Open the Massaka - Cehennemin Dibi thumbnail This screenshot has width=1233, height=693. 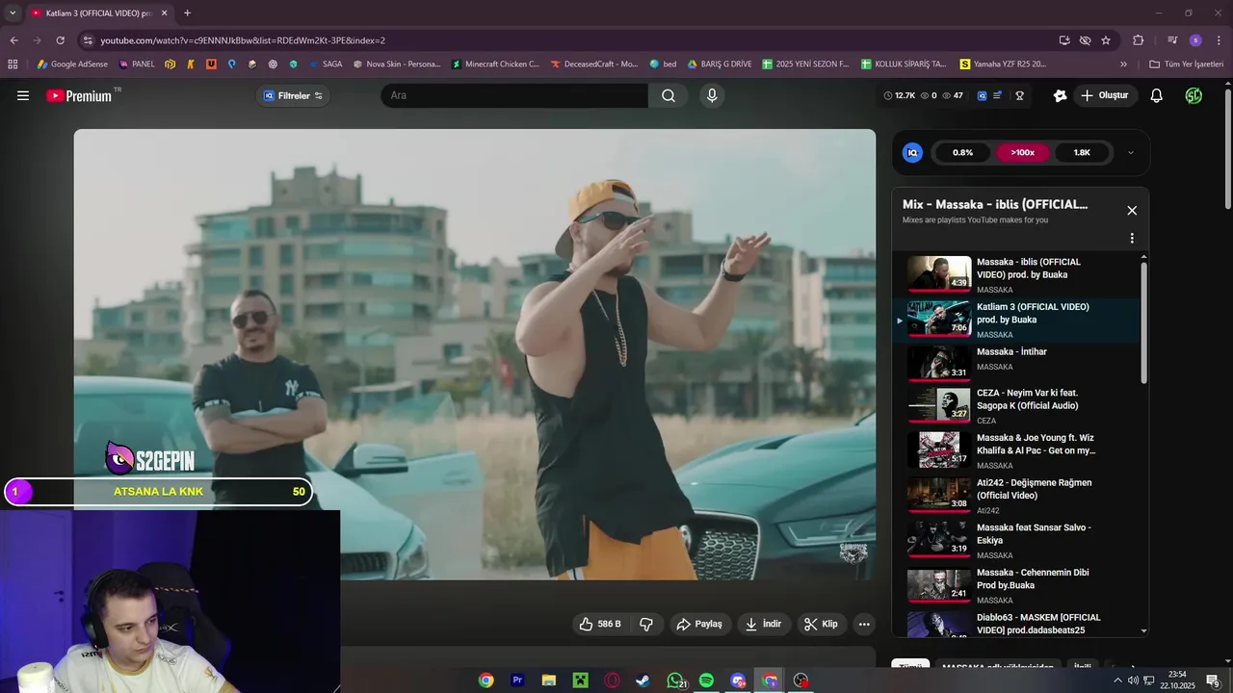click(939, 585)
